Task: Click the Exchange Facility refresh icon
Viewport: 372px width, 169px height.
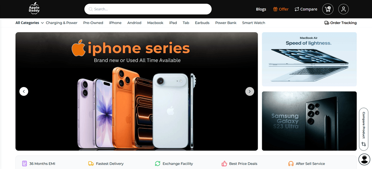Action: coord(157,164)
